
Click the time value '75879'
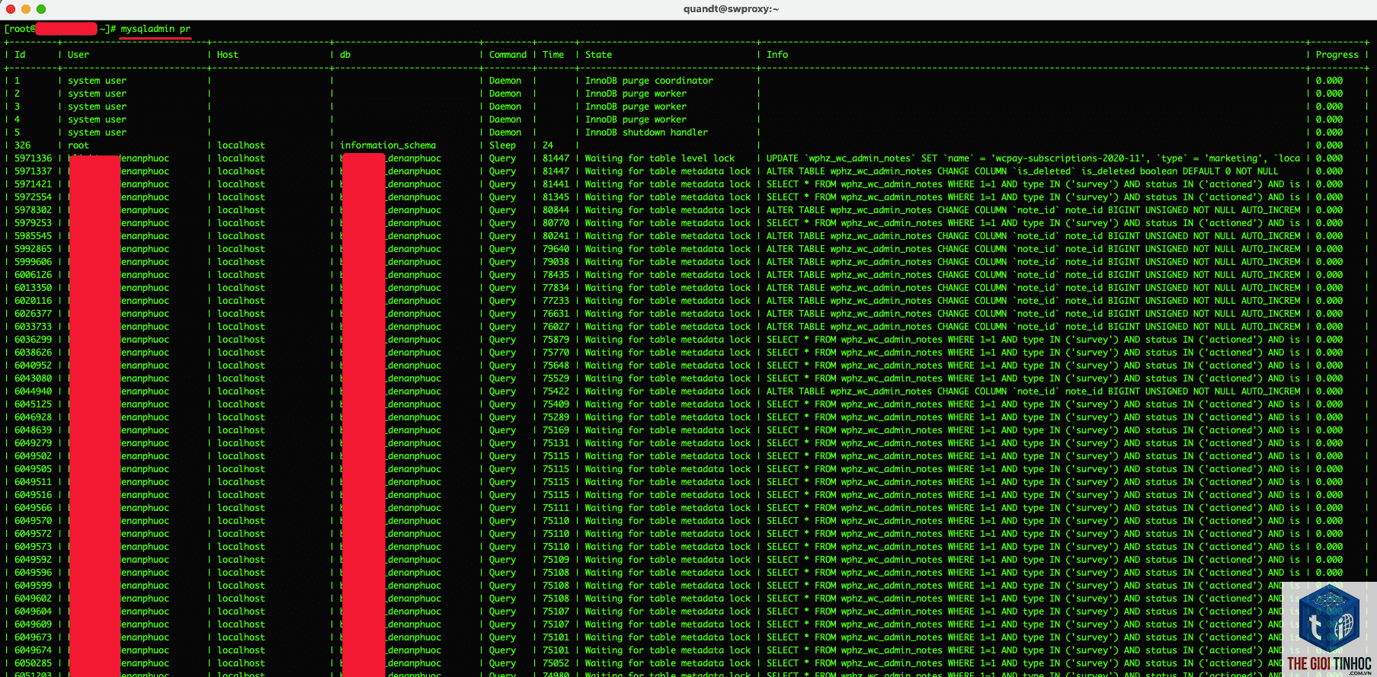pyautogui.click(x=556, y=340)
